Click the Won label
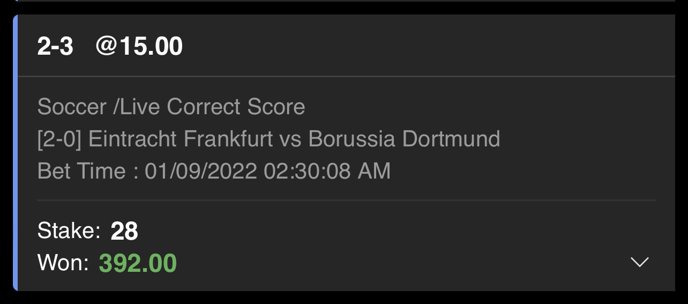The image size is (688, 304). click(63, 263)
